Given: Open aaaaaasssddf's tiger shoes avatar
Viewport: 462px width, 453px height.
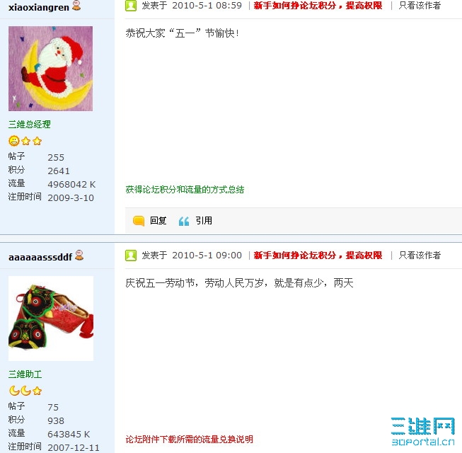Looking at the screenshot, I should (x=51, y=319).
